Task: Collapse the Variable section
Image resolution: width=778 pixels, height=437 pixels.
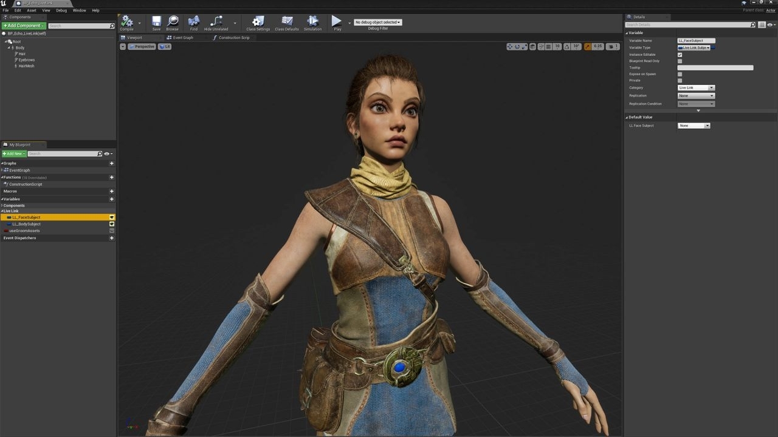Action: tap(627, 33)
